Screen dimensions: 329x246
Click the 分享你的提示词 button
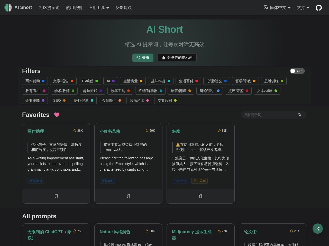coord(177,58)
